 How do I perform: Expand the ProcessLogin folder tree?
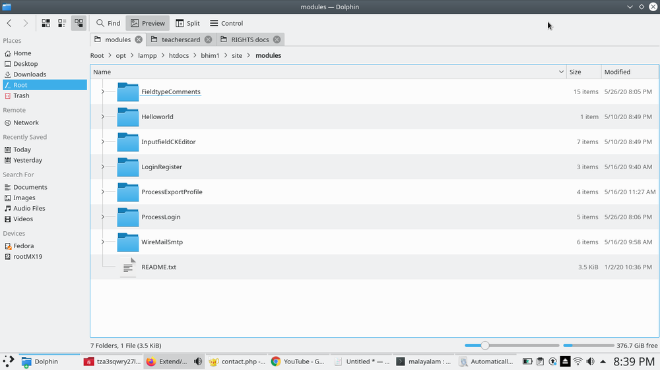(x=103, y=217)
